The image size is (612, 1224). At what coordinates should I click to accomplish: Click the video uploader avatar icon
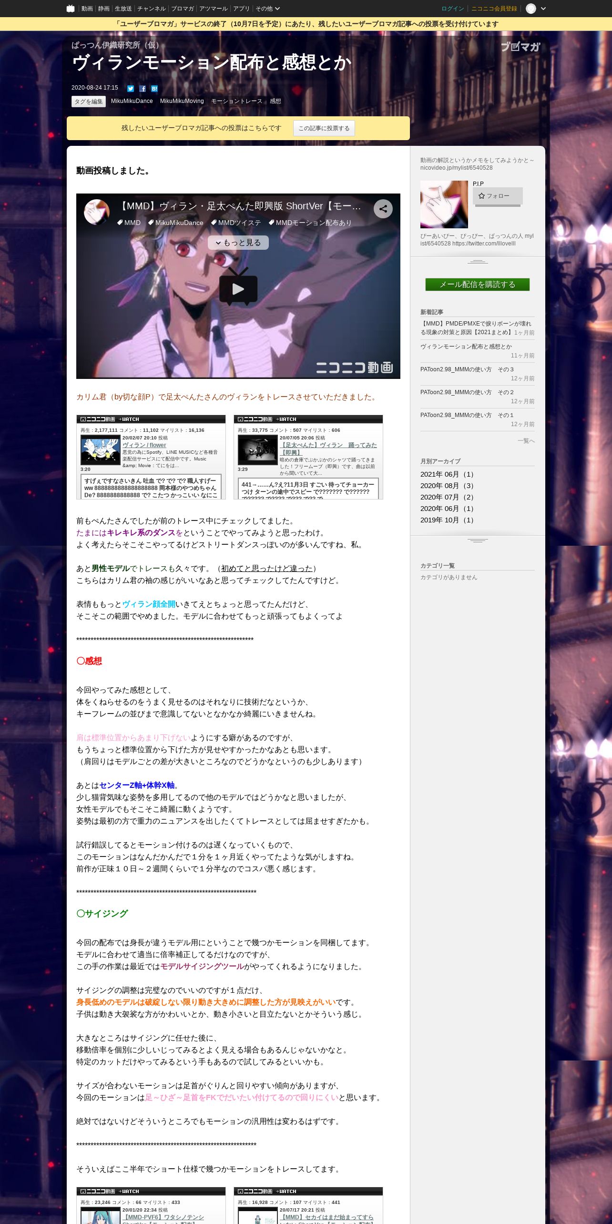(x=97, y=212)
